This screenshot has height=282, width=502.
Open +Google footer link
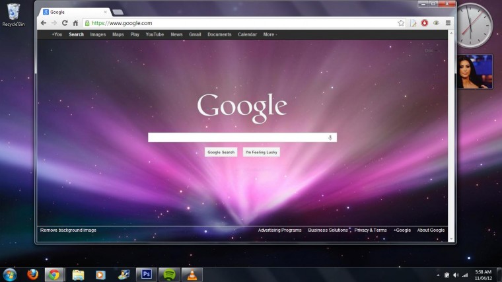point(402,230)
